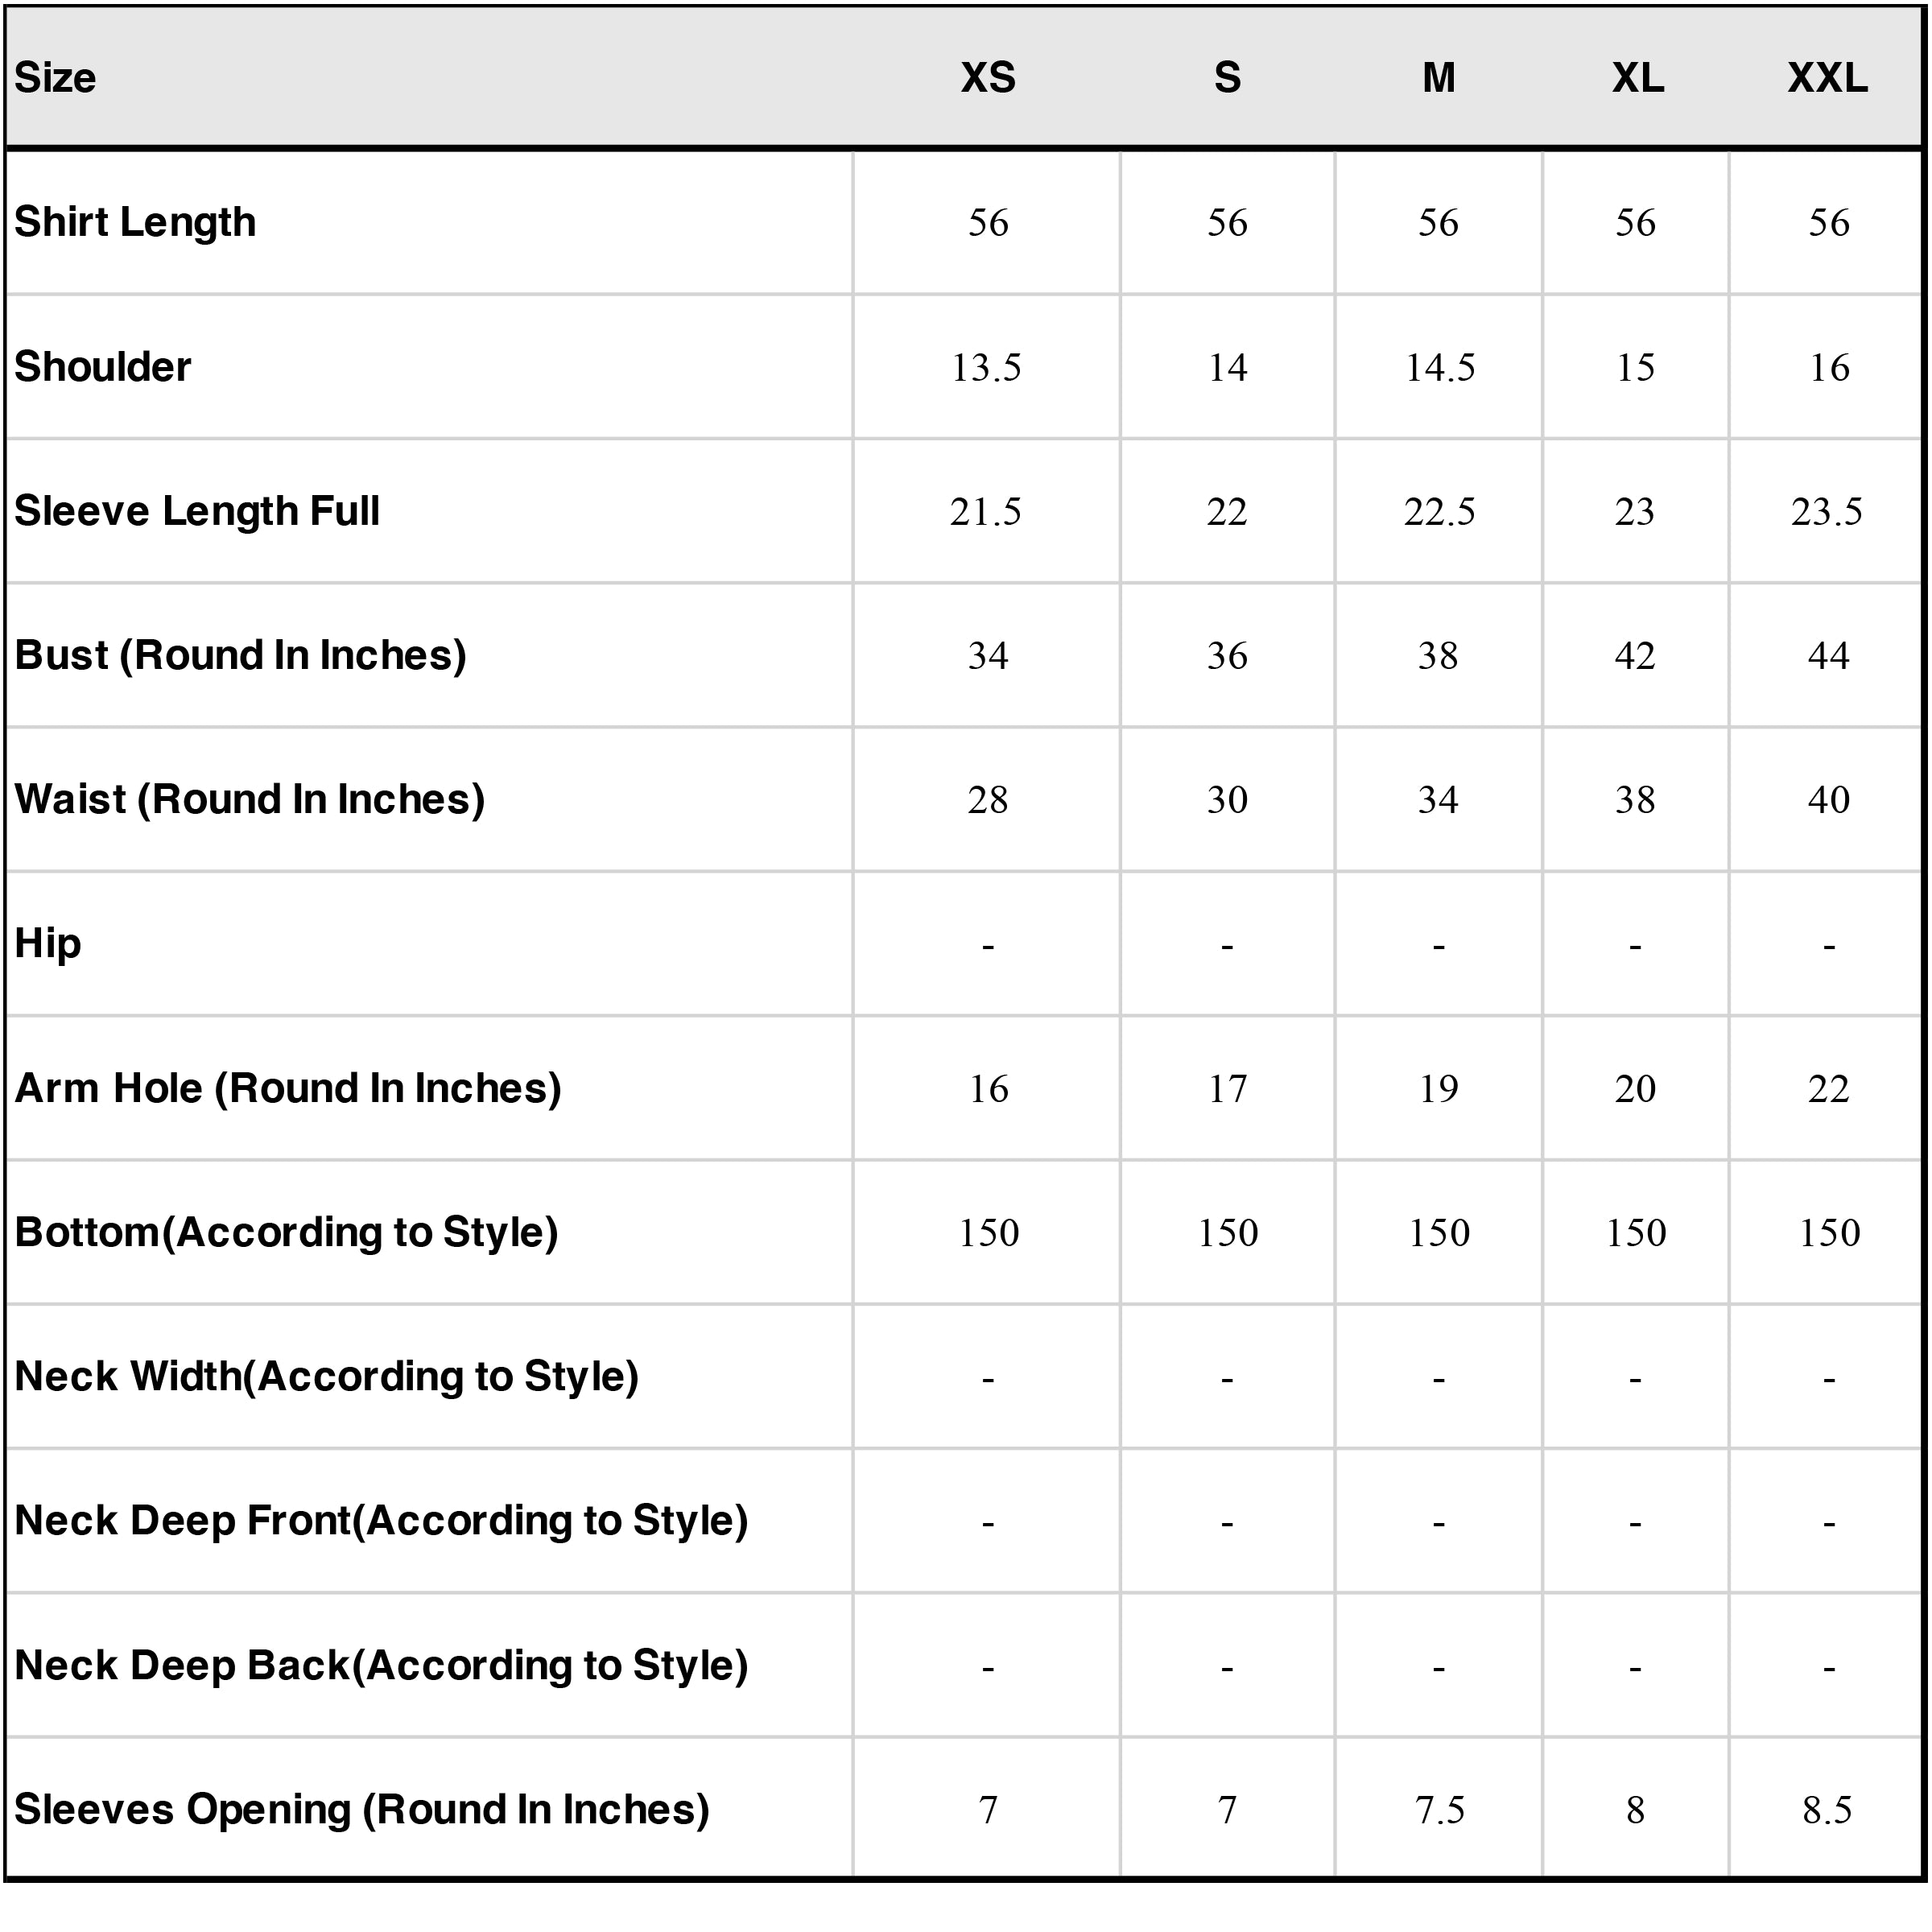Image resolution: width=1932 pixels, height=1932 pixels.
Task: Click Neck Deep Front row label
Action: click(x=381, y=1520)
